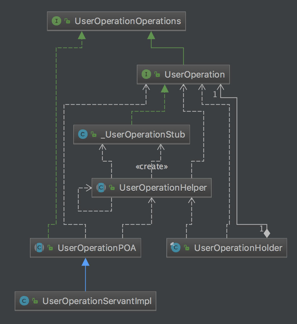Click the green I icon on UserOperation

pyautogui.click(x=146, y=74)
